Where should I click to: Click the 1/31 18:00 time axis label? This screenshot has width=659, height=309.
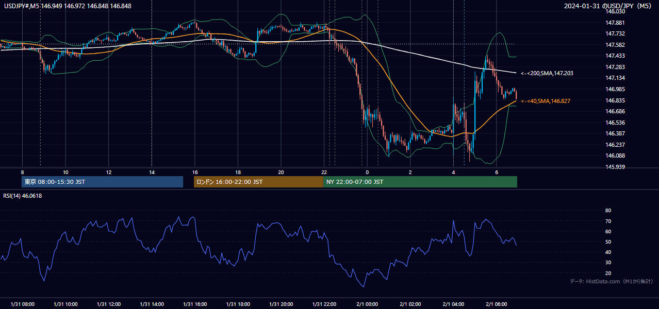click(238, 304)
